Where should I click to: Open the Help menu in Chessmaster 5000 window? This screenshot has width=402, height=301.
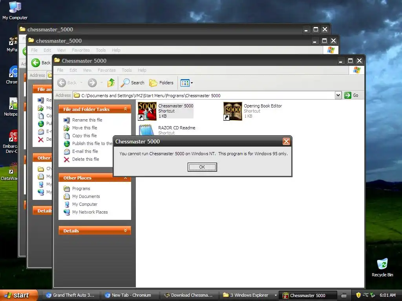142,70
